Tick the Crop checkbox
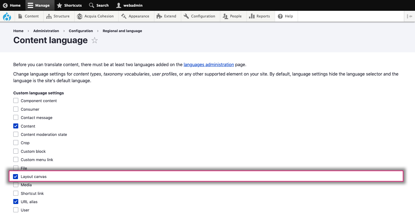This screenshot has height=217, width=415. coord(16,143)
